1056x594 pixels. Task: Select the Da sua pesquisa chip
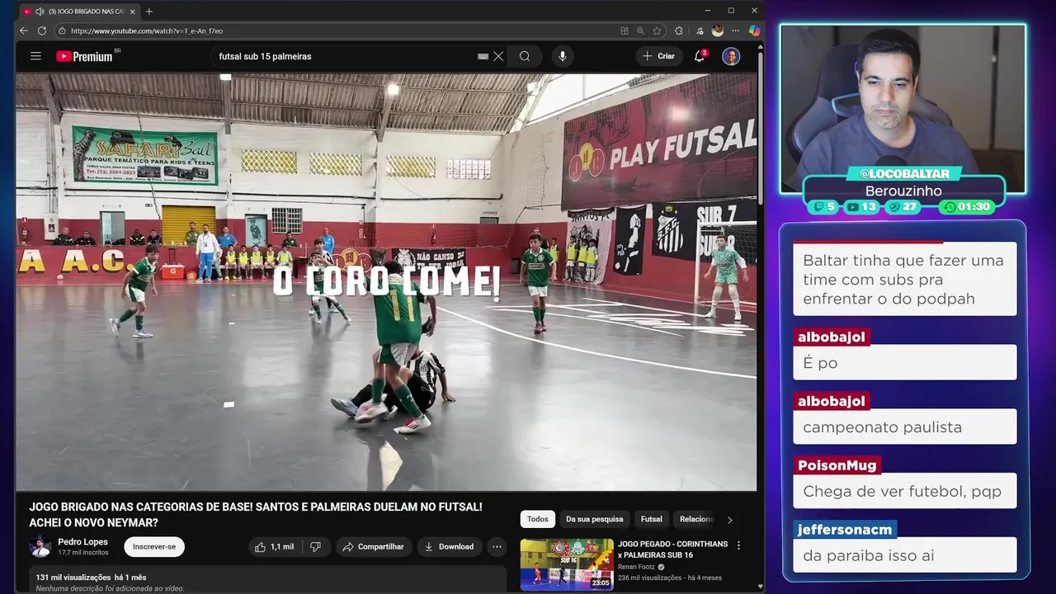tap(595, 519)
